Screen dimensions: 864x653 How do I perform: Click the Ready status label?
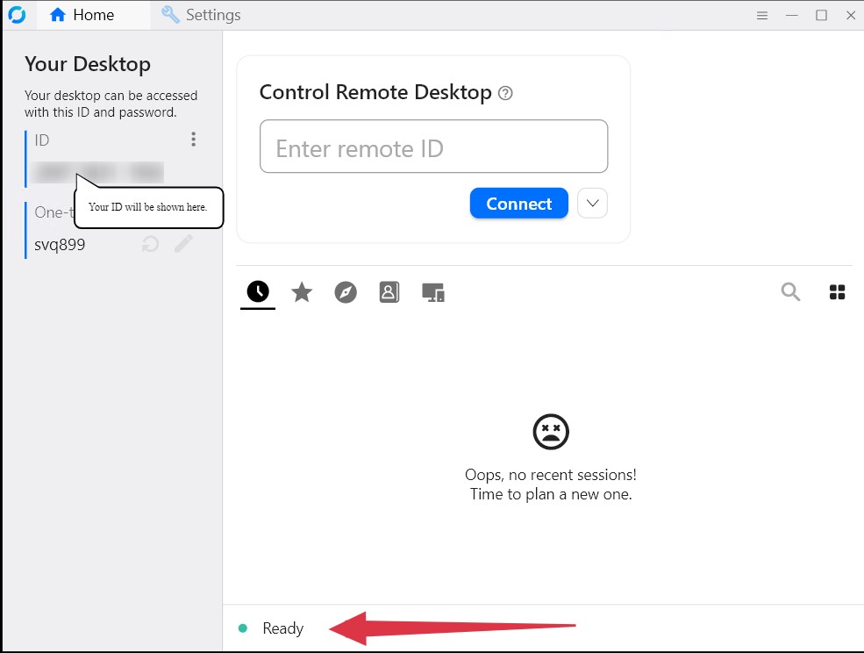point(282,628)
